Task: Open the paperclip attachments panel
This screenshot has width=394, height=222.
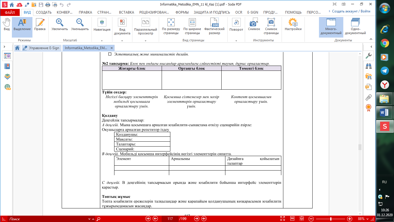Action: click(369, 97)
